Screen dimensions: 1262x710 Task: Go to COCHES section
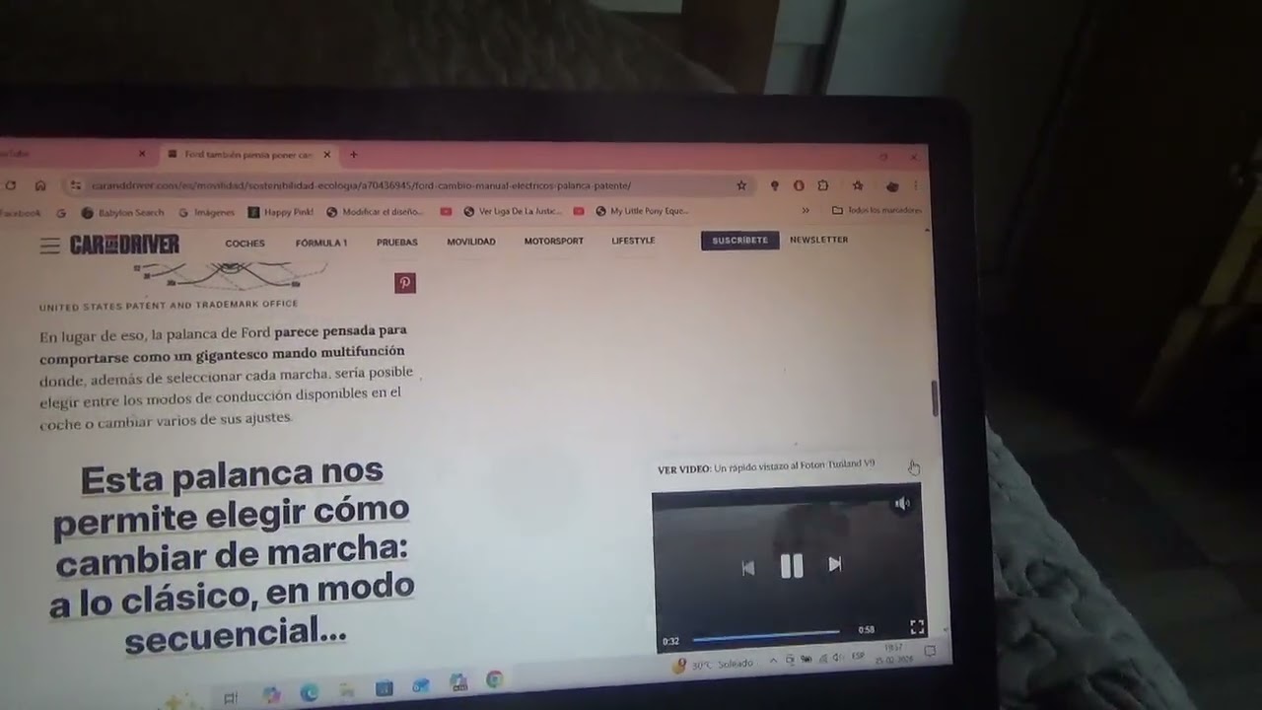coord(245,243)
